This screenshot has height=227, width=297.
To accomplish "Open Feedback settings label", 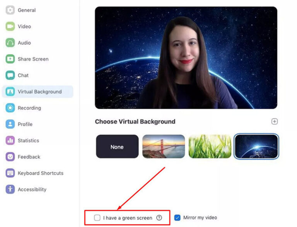I will tap(29, 157).
